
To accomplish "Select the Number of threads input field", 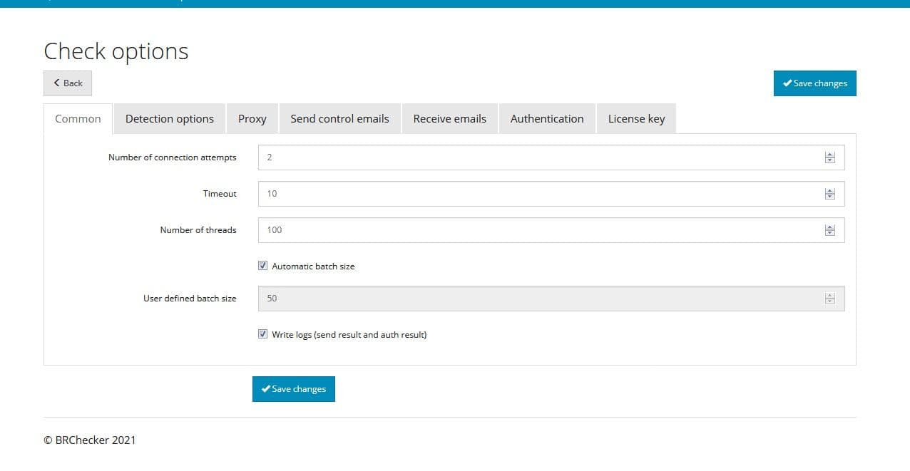I will (499, 229).
